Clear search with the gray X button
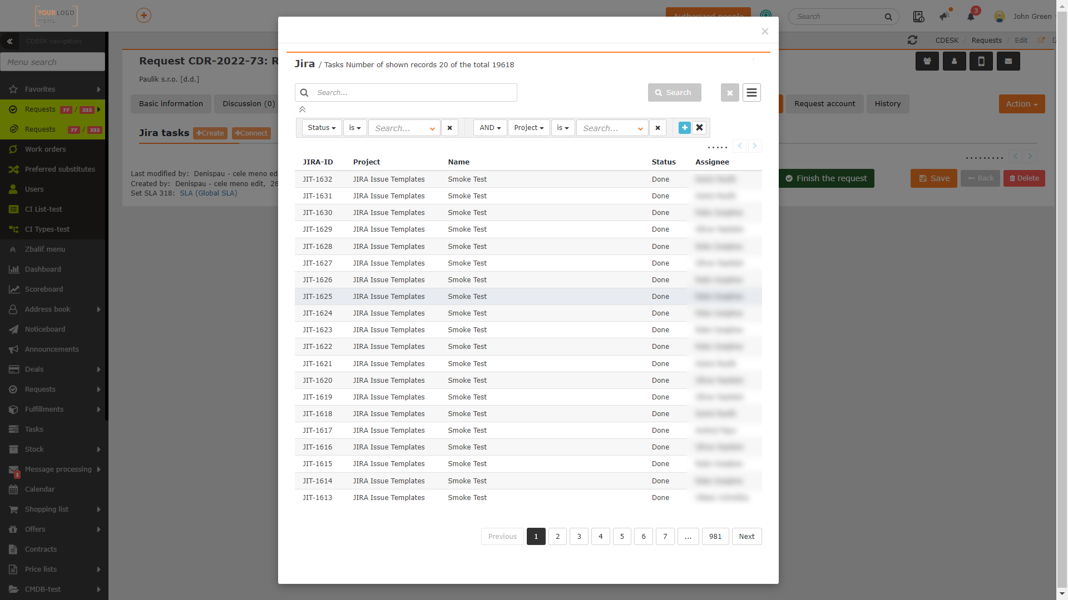Screen dimensions: 1068x600 pos(730,93)
